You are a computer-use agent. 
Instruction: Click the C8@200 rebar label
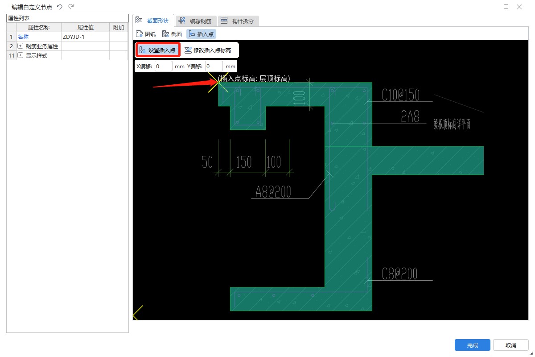point(400,274)
